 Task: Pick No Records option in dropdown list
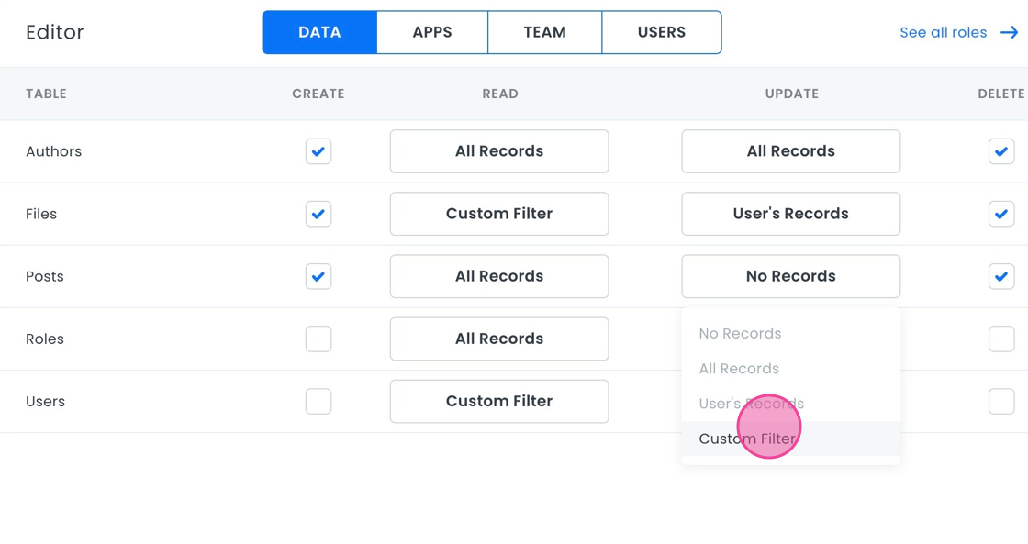[740, 334]
